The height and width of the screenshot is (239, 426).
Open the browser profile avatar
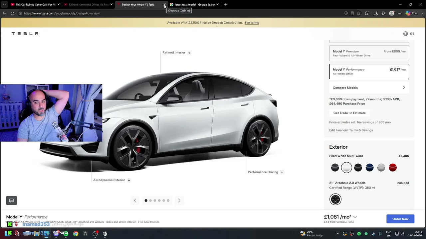click(x=392, y=13)
